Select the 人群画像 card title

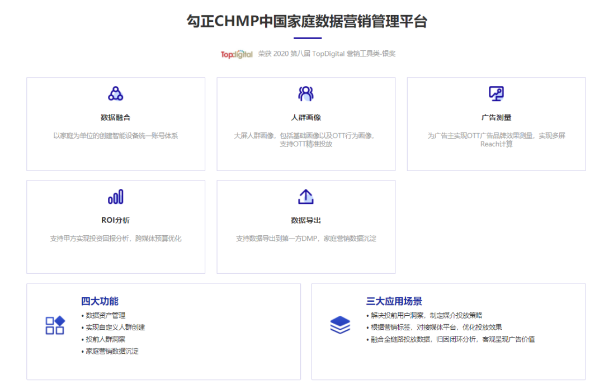[306, 117]
